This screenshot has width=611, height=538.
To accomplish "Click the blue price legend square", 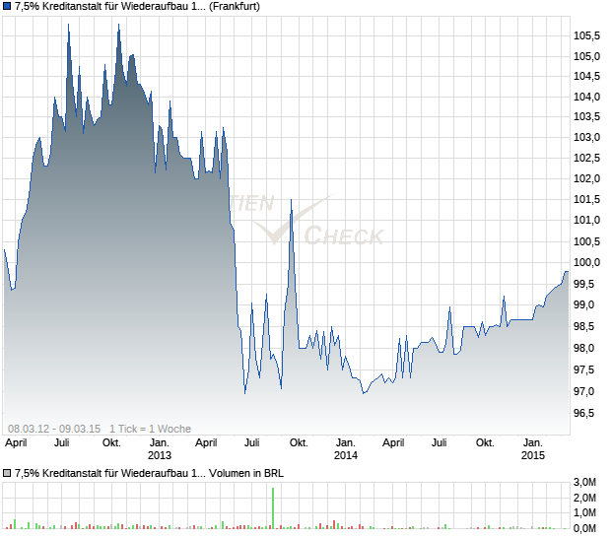I will pyautogui.click(x=7, y=7).
